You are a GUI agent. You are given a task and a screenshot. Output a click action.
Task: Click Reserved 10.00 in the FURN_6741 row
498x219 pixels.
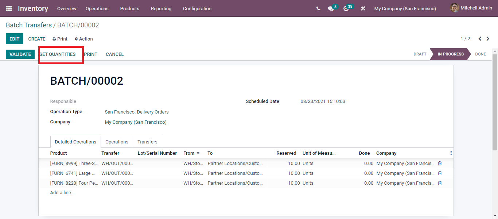click(x=294, y=173)
